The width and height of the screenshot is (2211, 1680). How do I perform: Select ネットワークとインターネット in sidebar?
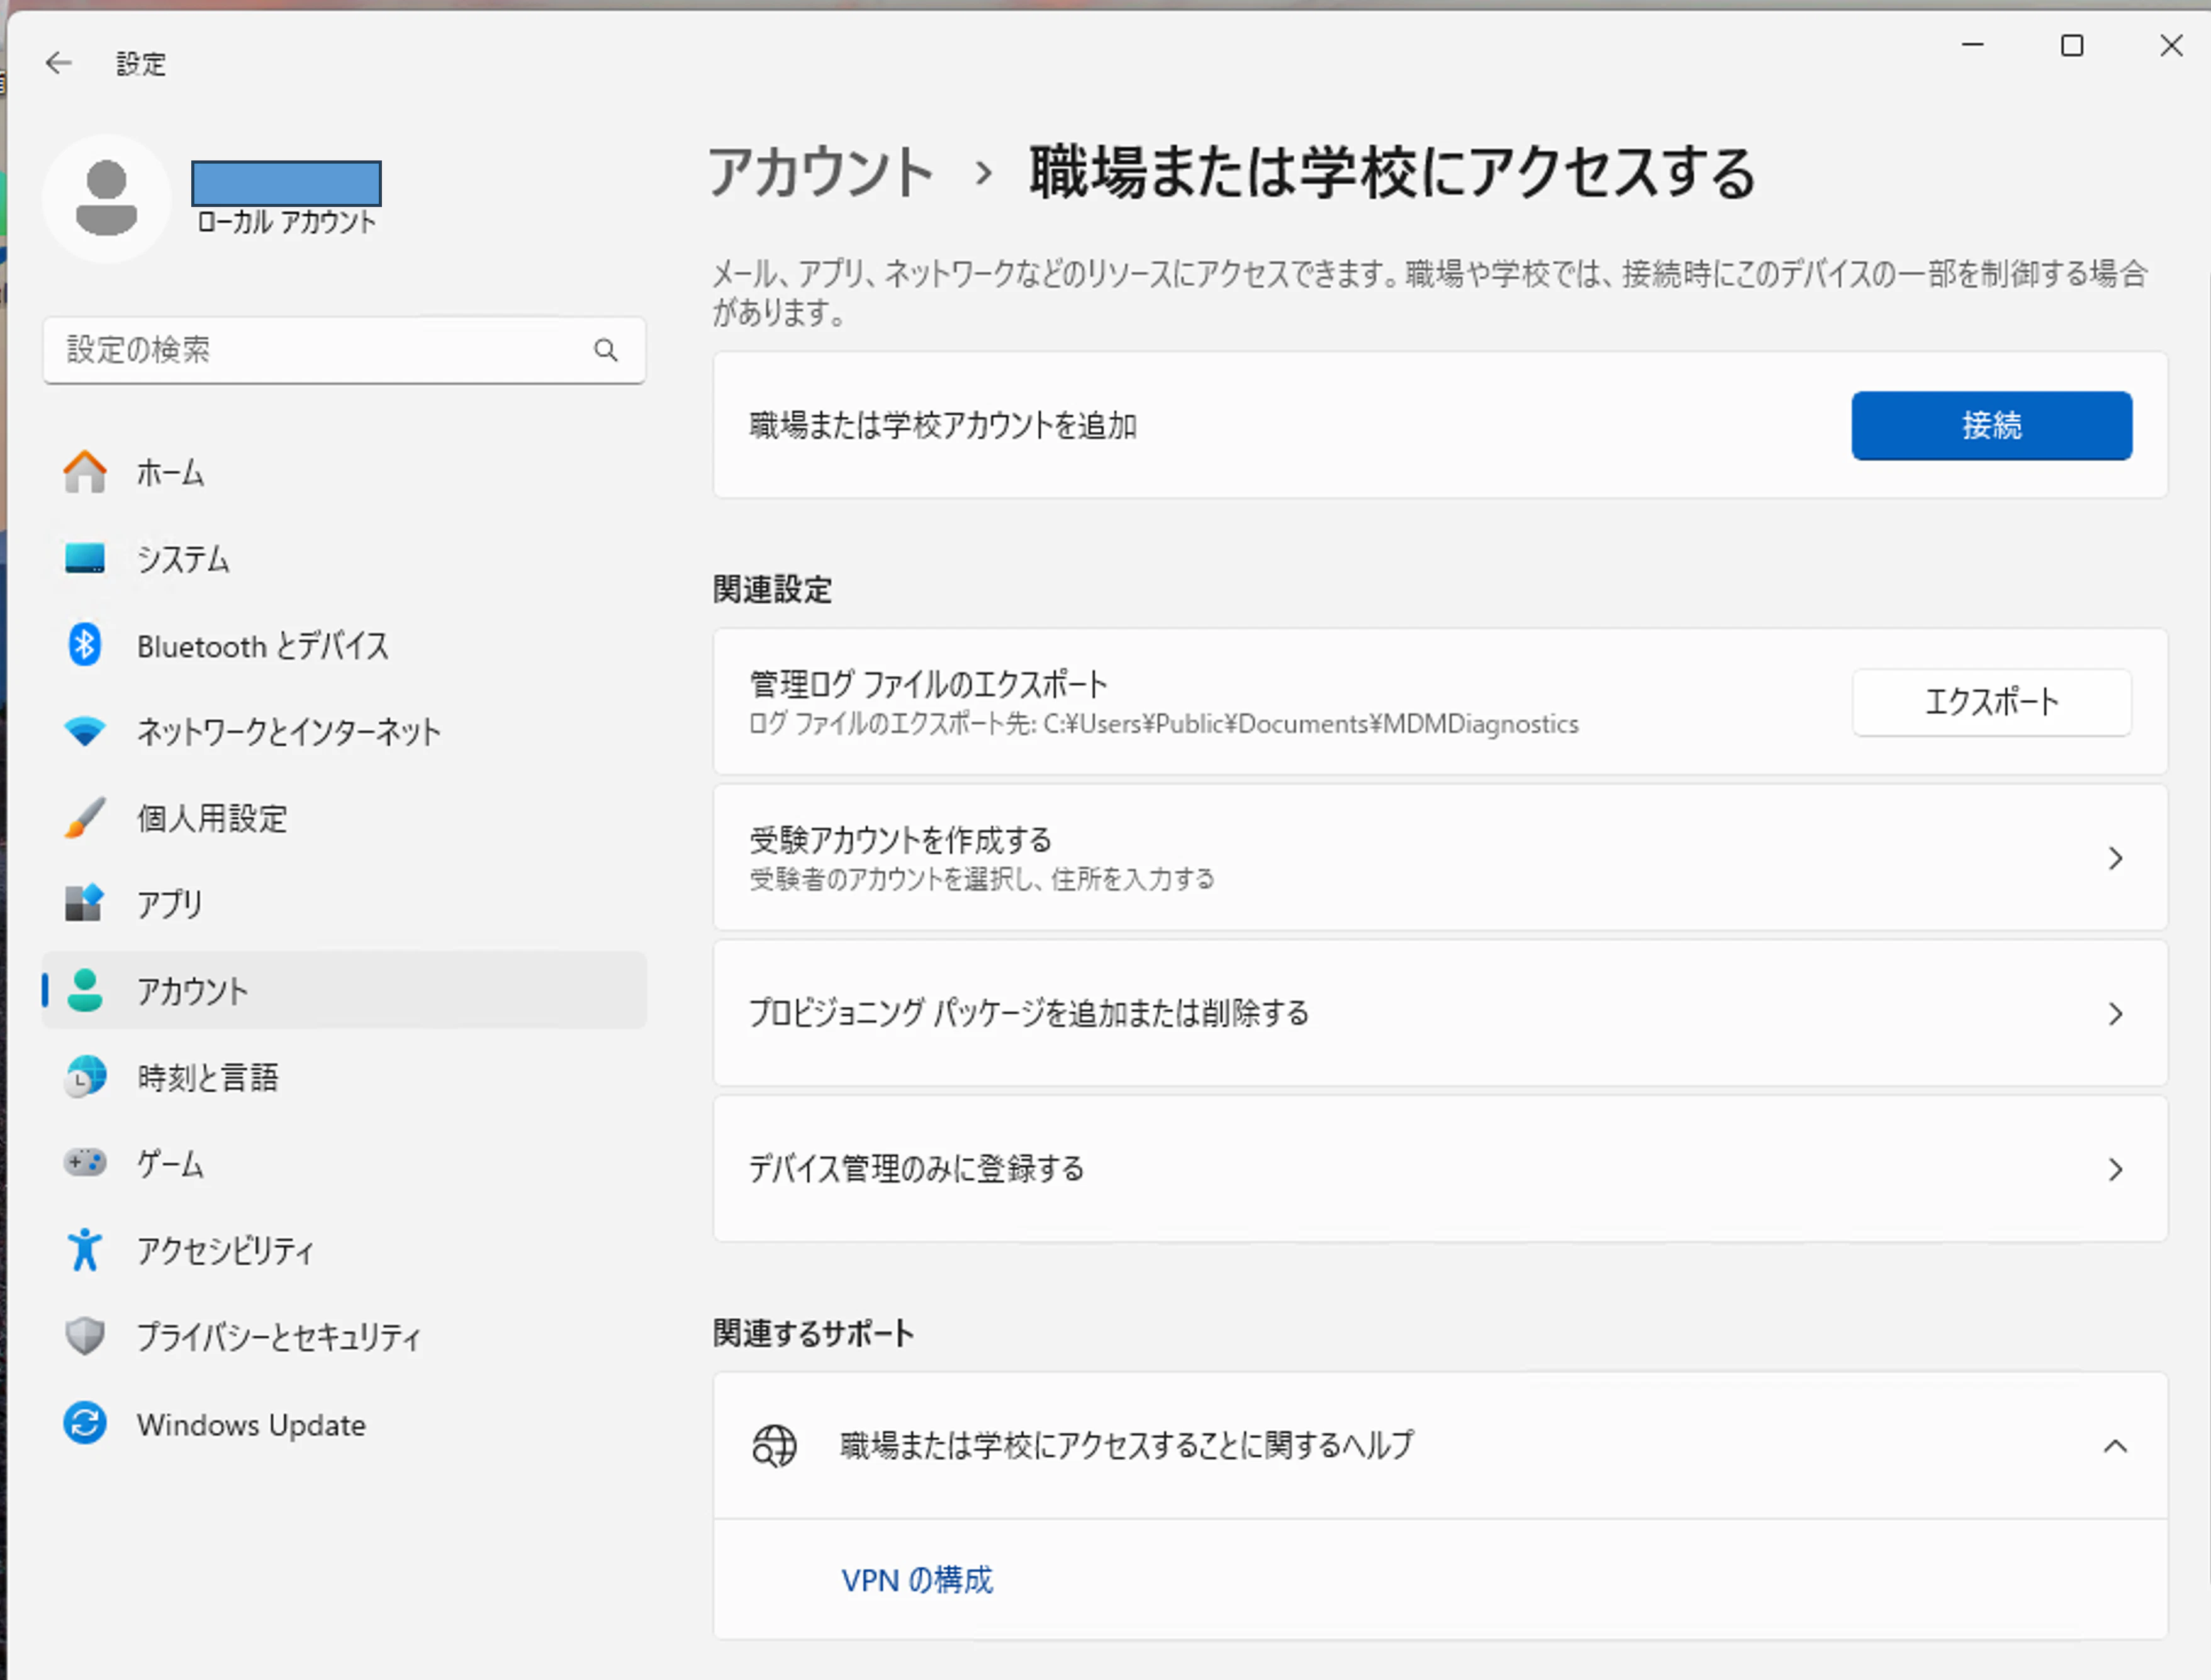tap(344, 731)
